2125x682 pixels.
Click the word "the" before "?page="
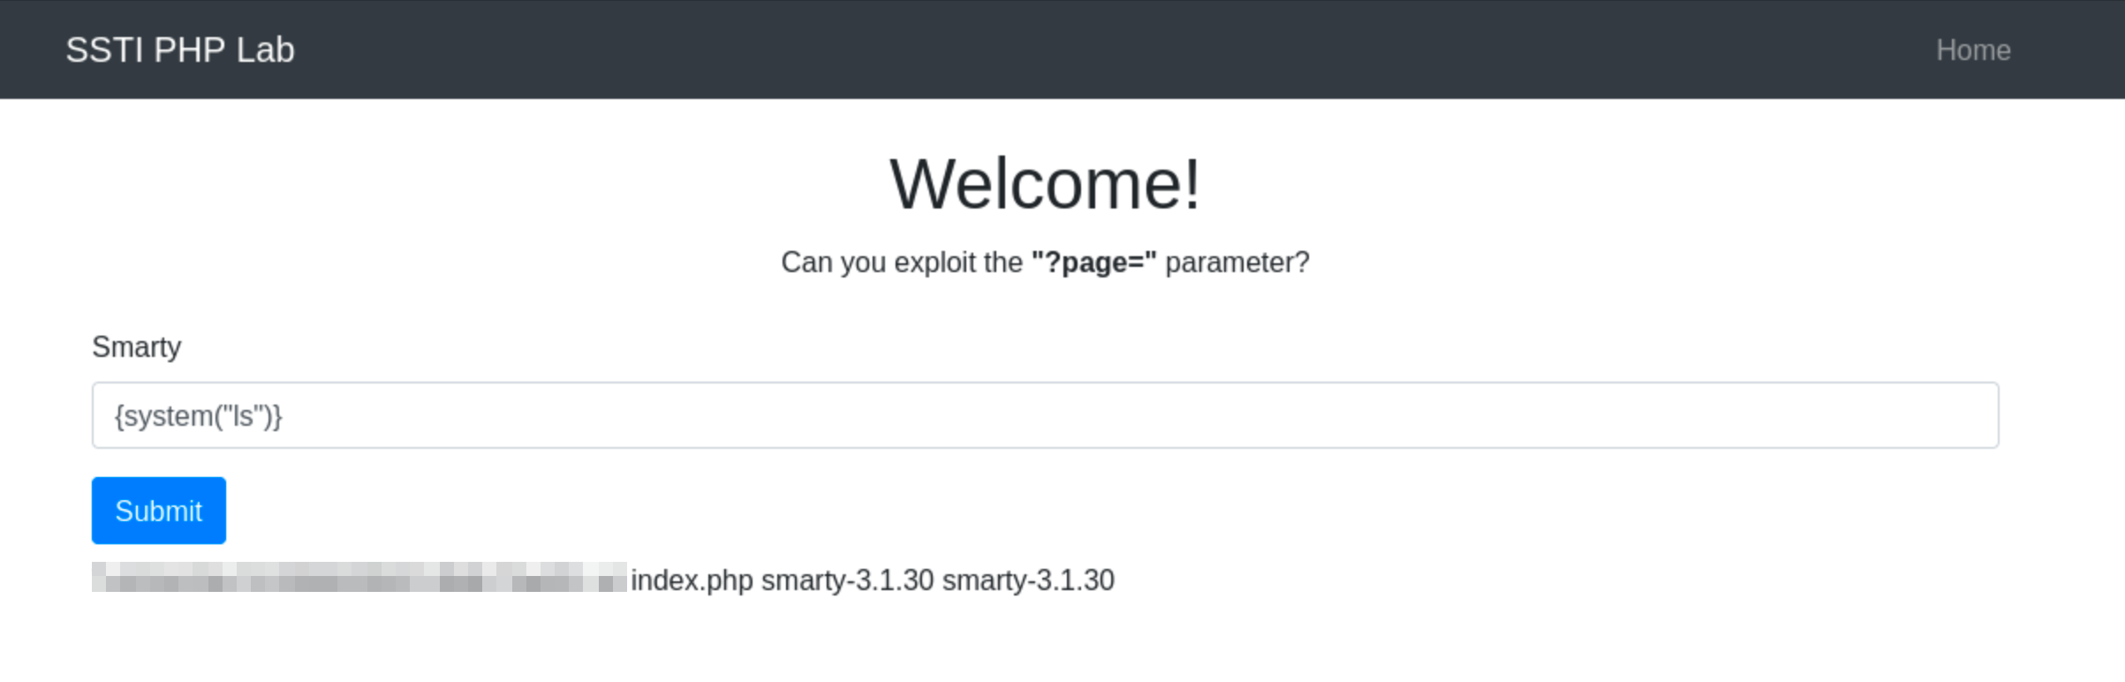pyautogui.click(x=1002, y=262)
